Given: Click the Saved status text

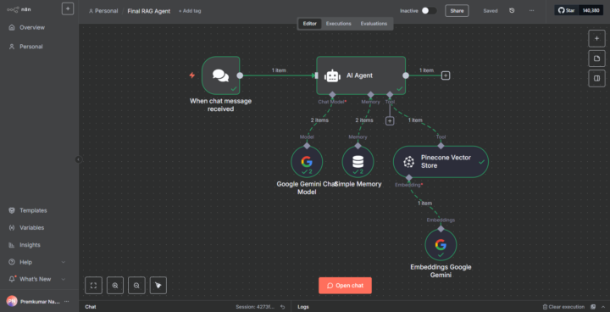Looking at the screenshot, I should [x=491, y=11].
